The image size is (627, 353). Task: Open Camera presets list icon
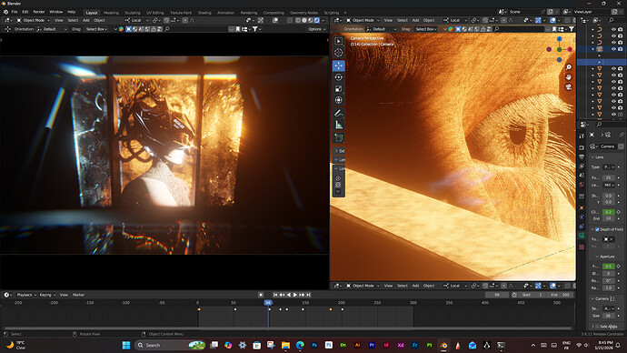pos(612,298)
